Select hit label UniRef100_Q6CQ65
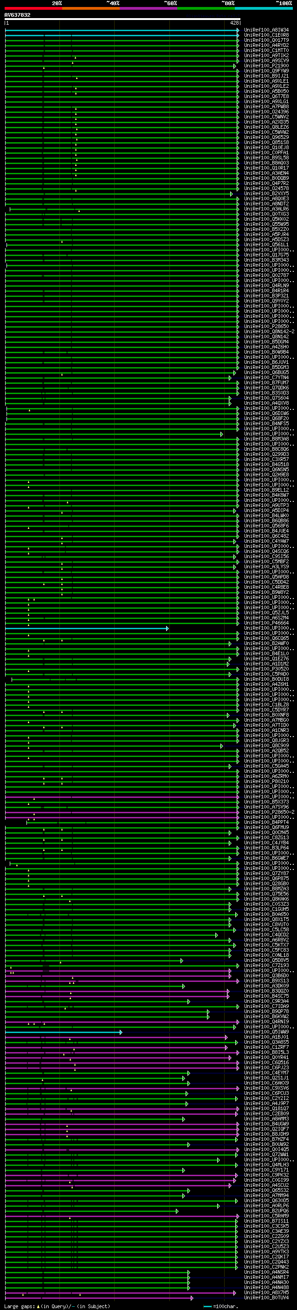The height and width of the screenshot is (1310, 297). 266,638
